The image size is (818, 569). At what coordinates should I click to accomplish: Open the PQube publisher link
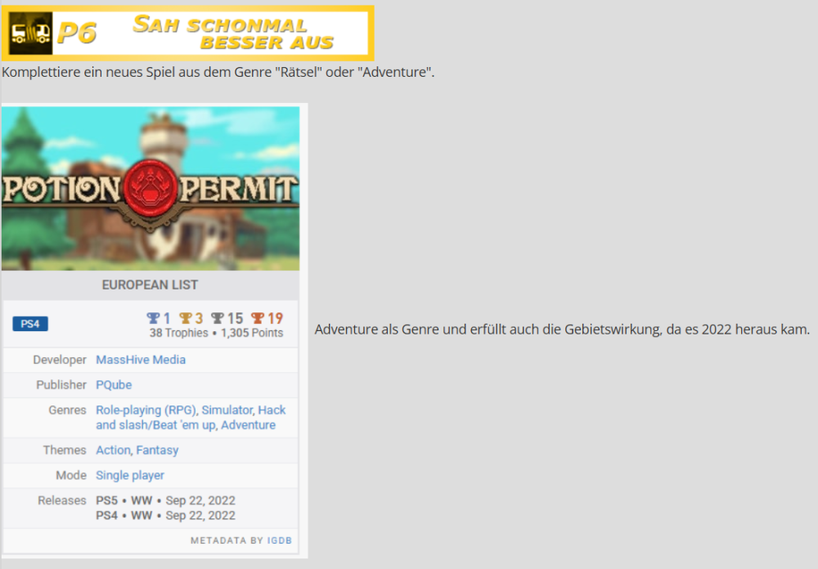(114, 385)
